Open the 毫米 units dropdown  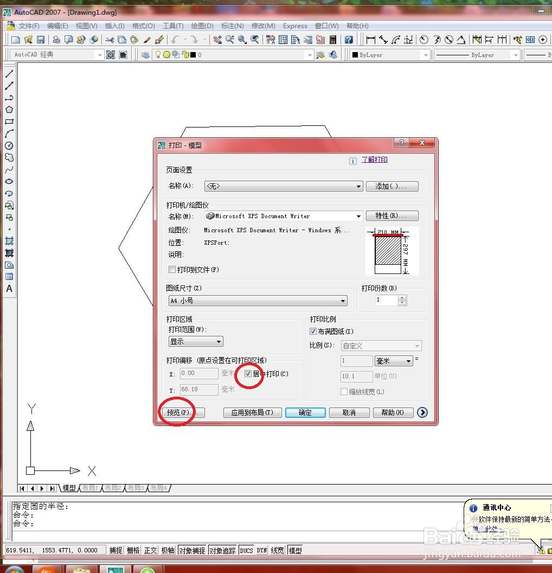click(x=394, y=361)
